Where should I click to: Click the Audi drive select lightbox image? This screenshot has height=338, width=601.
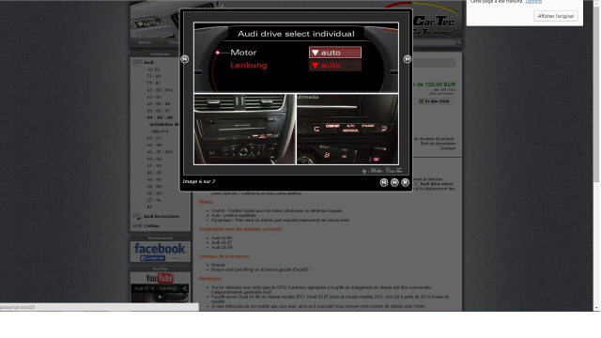pos(296,94)
